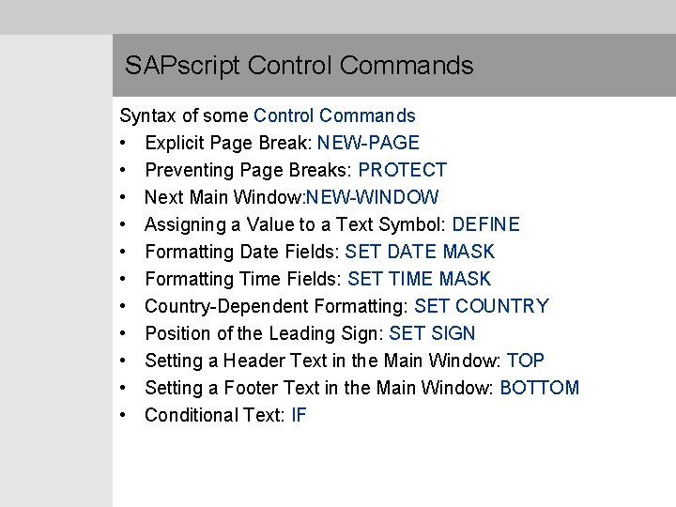Select the NEW-PAGE command text
This screenshot has width=676, height=507.
[368, 143]
